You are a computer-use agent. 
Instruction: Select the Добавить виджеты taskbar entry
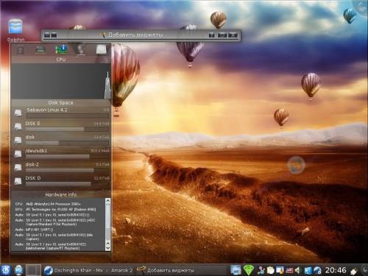tap(166, 270)
